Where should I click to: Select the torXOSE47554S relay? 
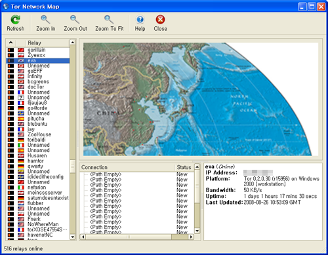[x=38, y=229]
